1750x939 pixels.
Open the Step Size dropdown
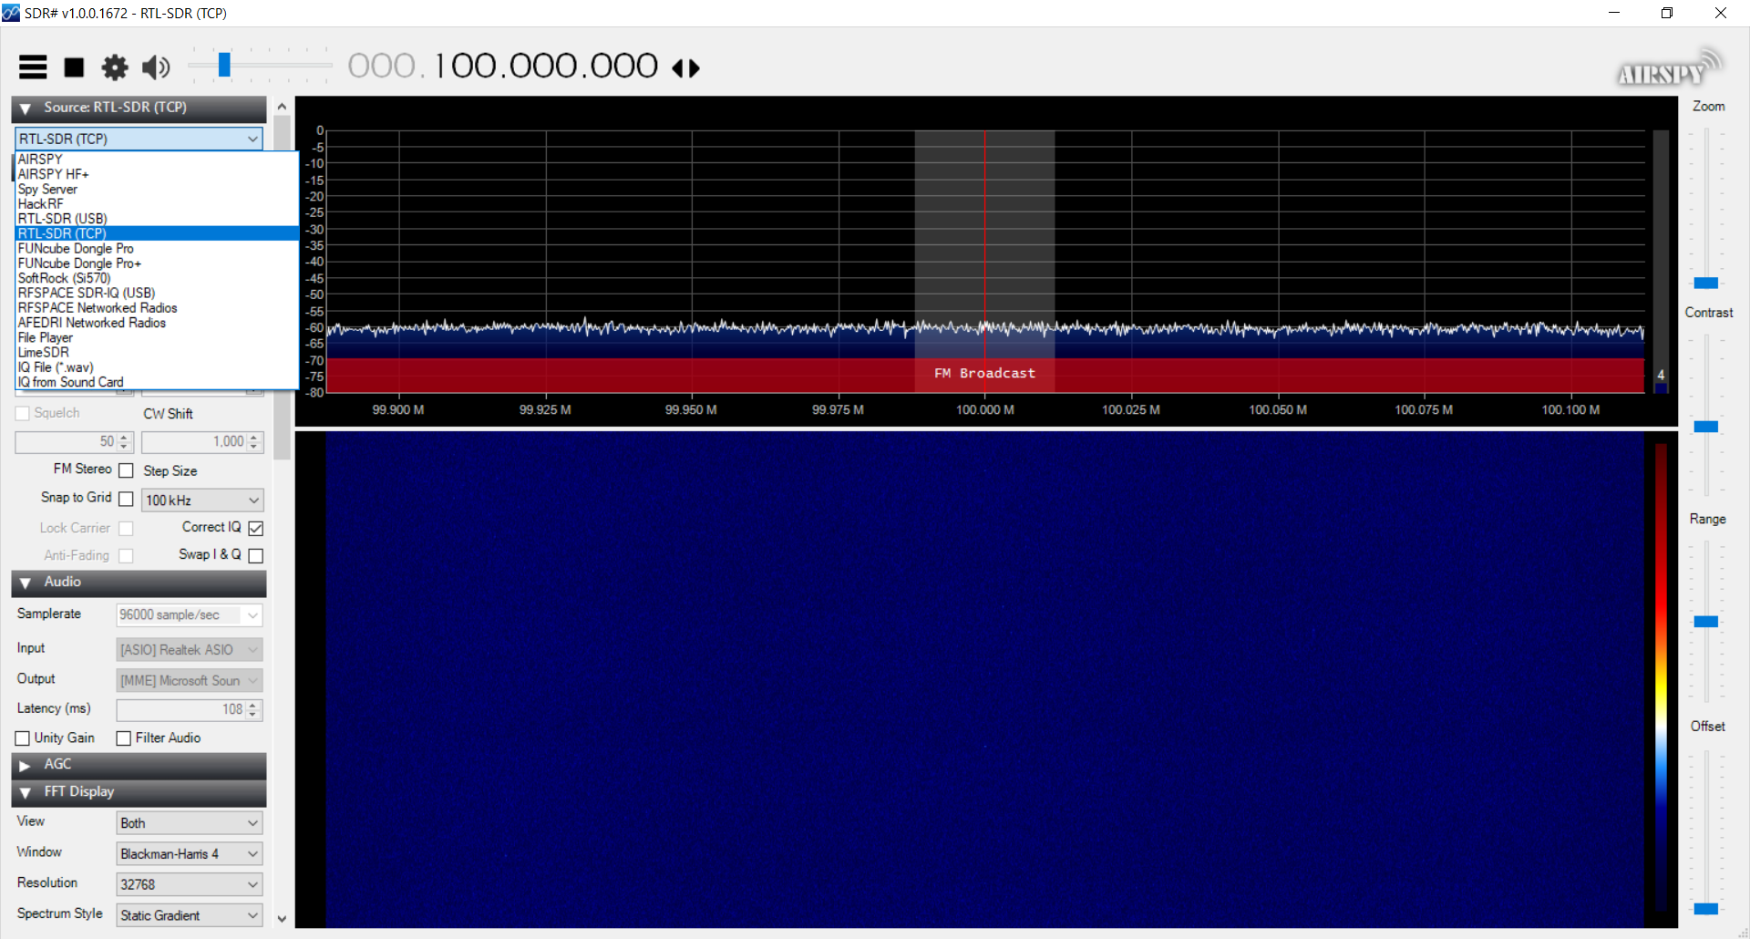point(201,500)
